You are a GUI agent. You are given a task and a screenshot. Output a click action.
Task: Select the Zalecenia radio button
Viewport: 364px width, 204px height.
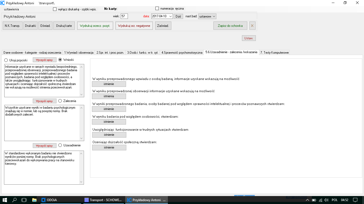tap(60, 101)
